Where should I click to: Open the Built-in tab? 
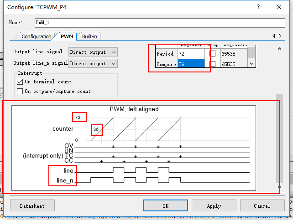pyautogui.click(x=89, y=36)
